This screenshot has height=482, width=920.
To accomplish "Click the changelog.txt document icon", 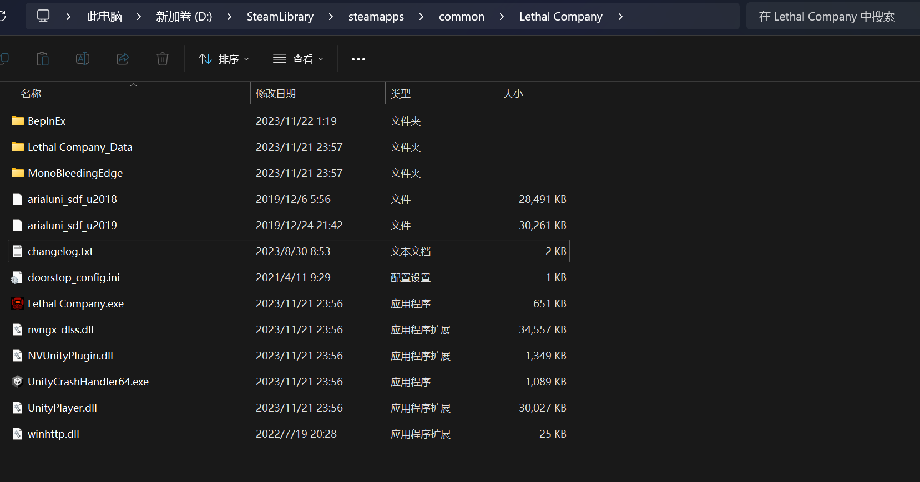I will pyautogui.click(x=18, y=251).
